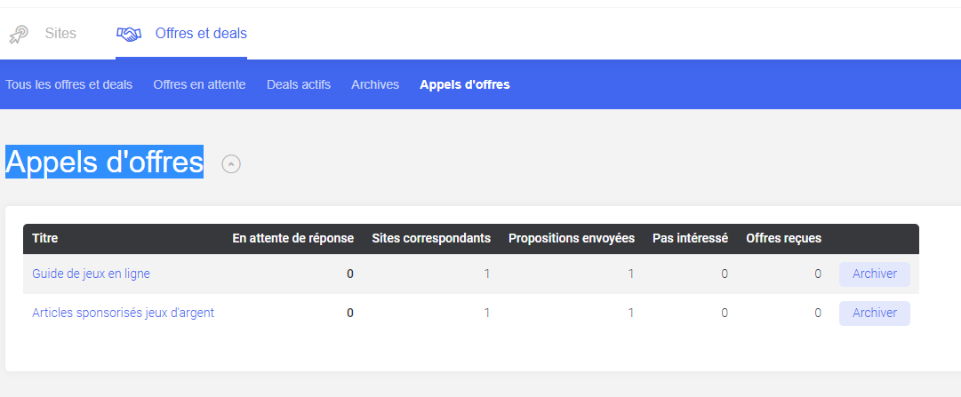The height and width of the screenshot is (397, 961).
Task: Go to Tous les offres et deals
Action: 68,84
